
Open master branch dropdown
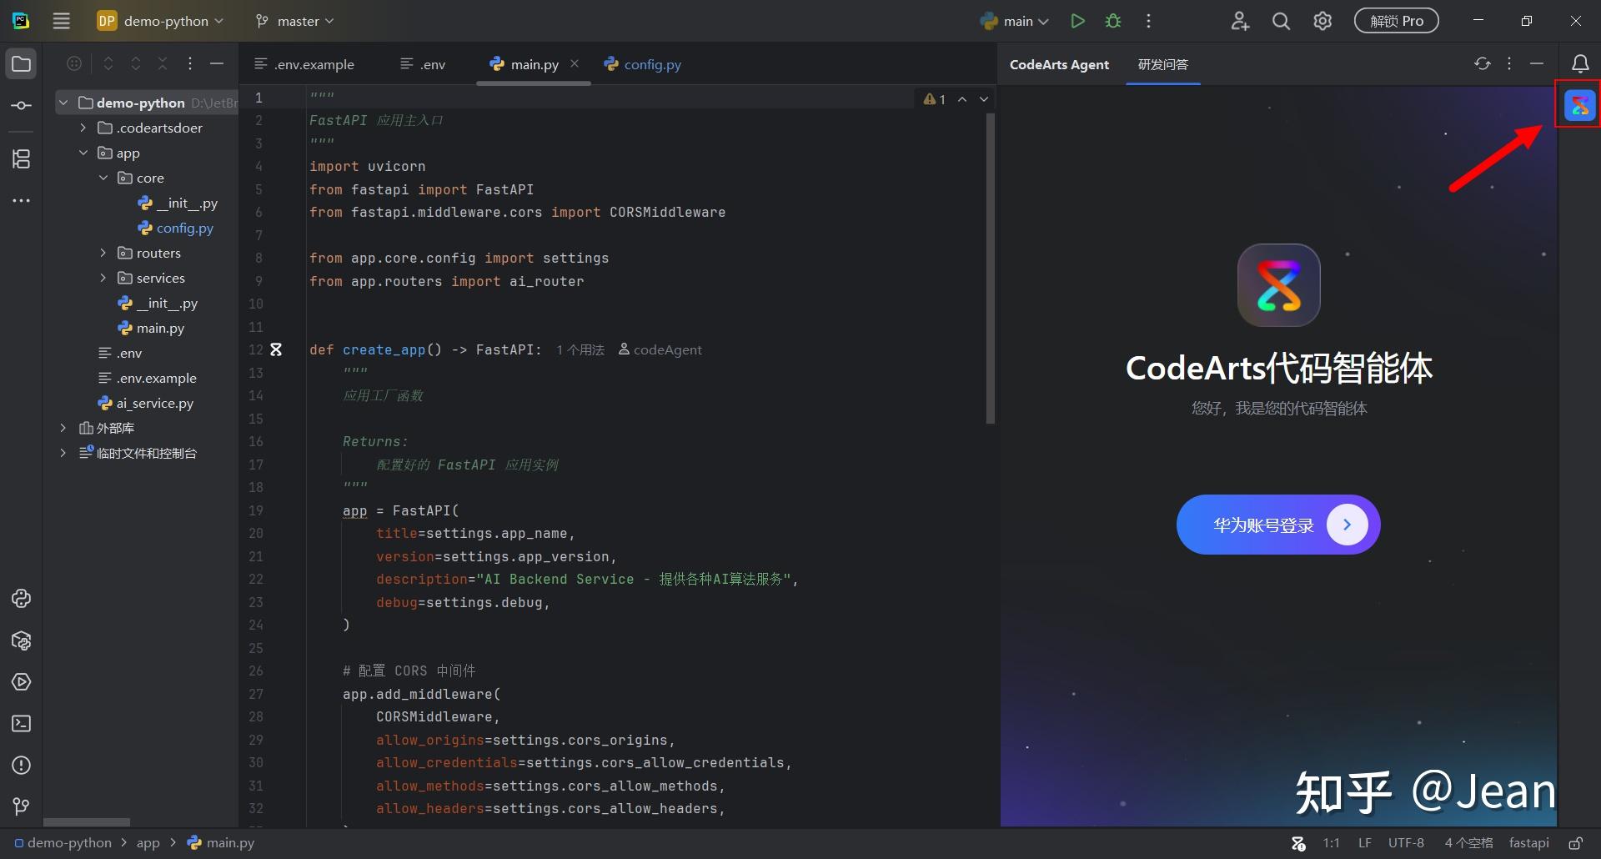(294, 21)
